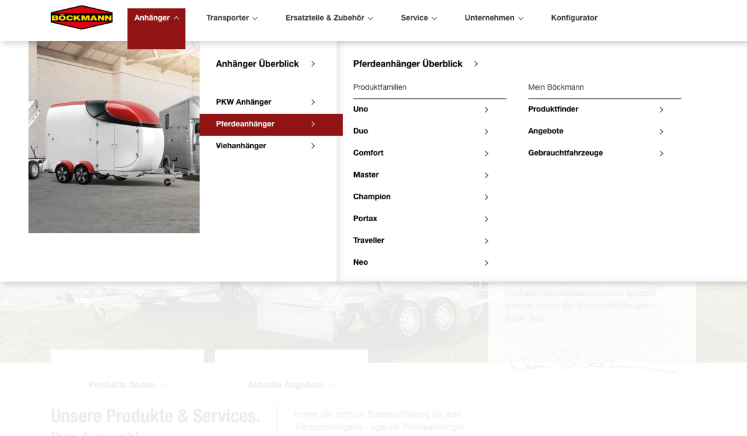Go to the Konfigurator page
This screenshot has width=747, height=436.
pyautogui.click(x=574, y=18)
